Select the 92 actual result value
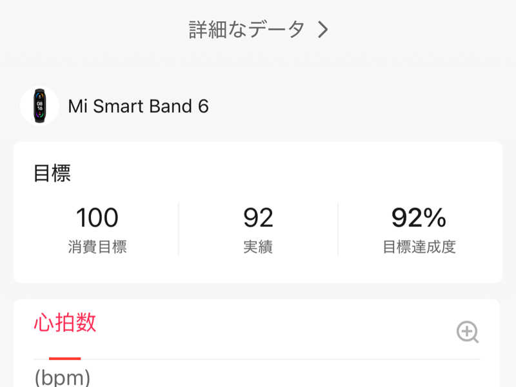This screenshot has width=516, height=387. coord(259,217)
